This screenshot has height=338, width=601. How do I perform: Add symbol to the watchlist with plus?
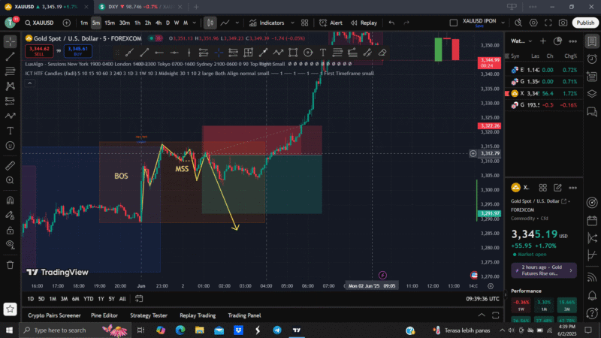(542, 41)
